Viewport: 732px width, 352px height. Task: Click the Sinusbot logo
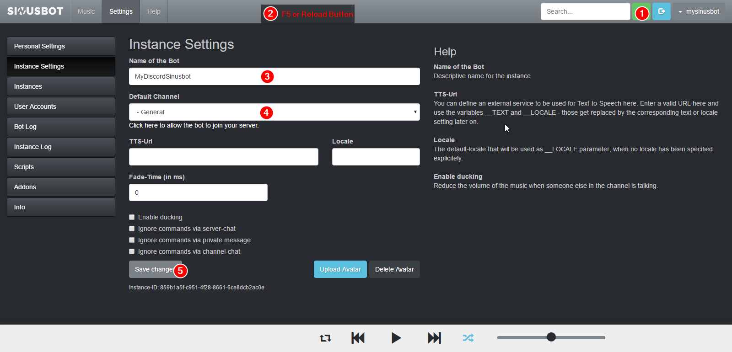point(35,11)
